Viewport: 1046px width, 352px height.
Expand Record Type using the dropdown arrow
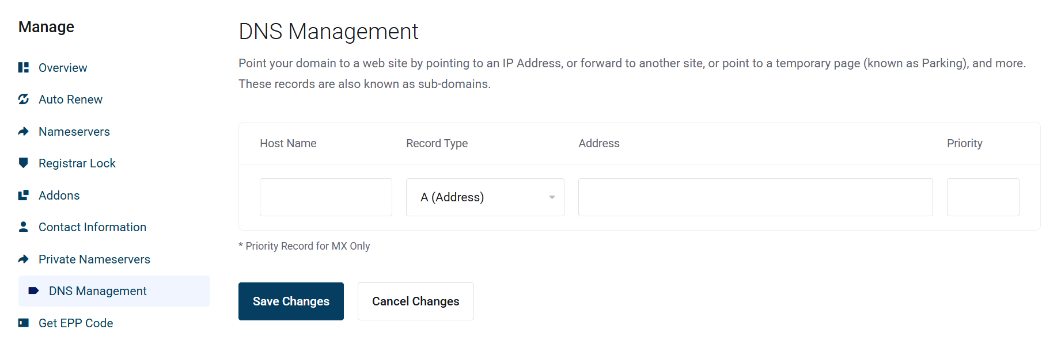pos(552,197)
